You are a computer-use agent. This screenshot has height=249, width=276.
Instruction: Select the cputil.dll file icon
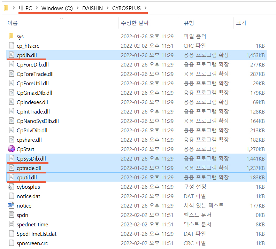tap(11, 177)
